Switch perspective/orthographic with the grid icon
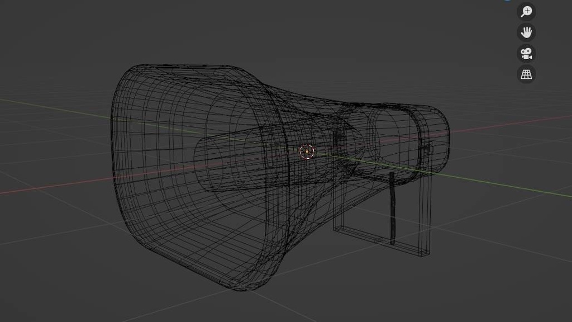Screen dimensions: 572x322 tap(526, 74)
